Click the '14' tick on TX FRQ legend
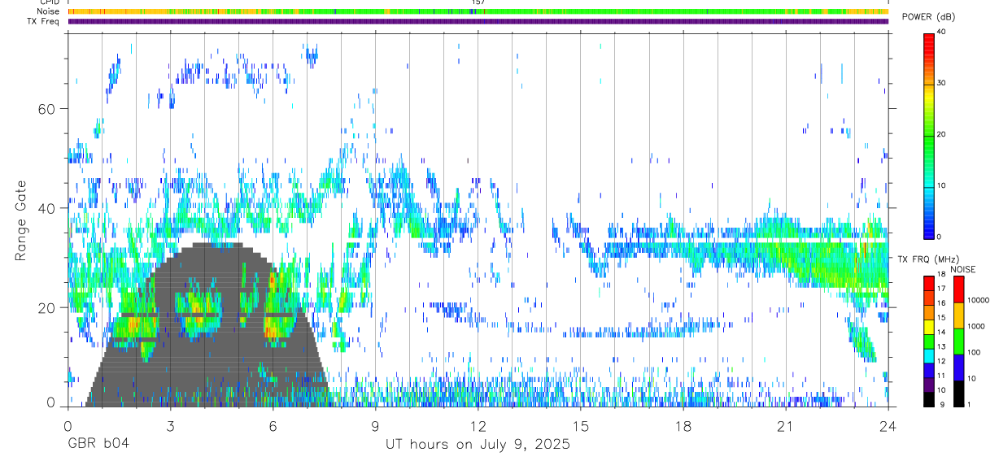Viewport: 999px width, 461px height. pyautogui.click(x=941, y=332)
